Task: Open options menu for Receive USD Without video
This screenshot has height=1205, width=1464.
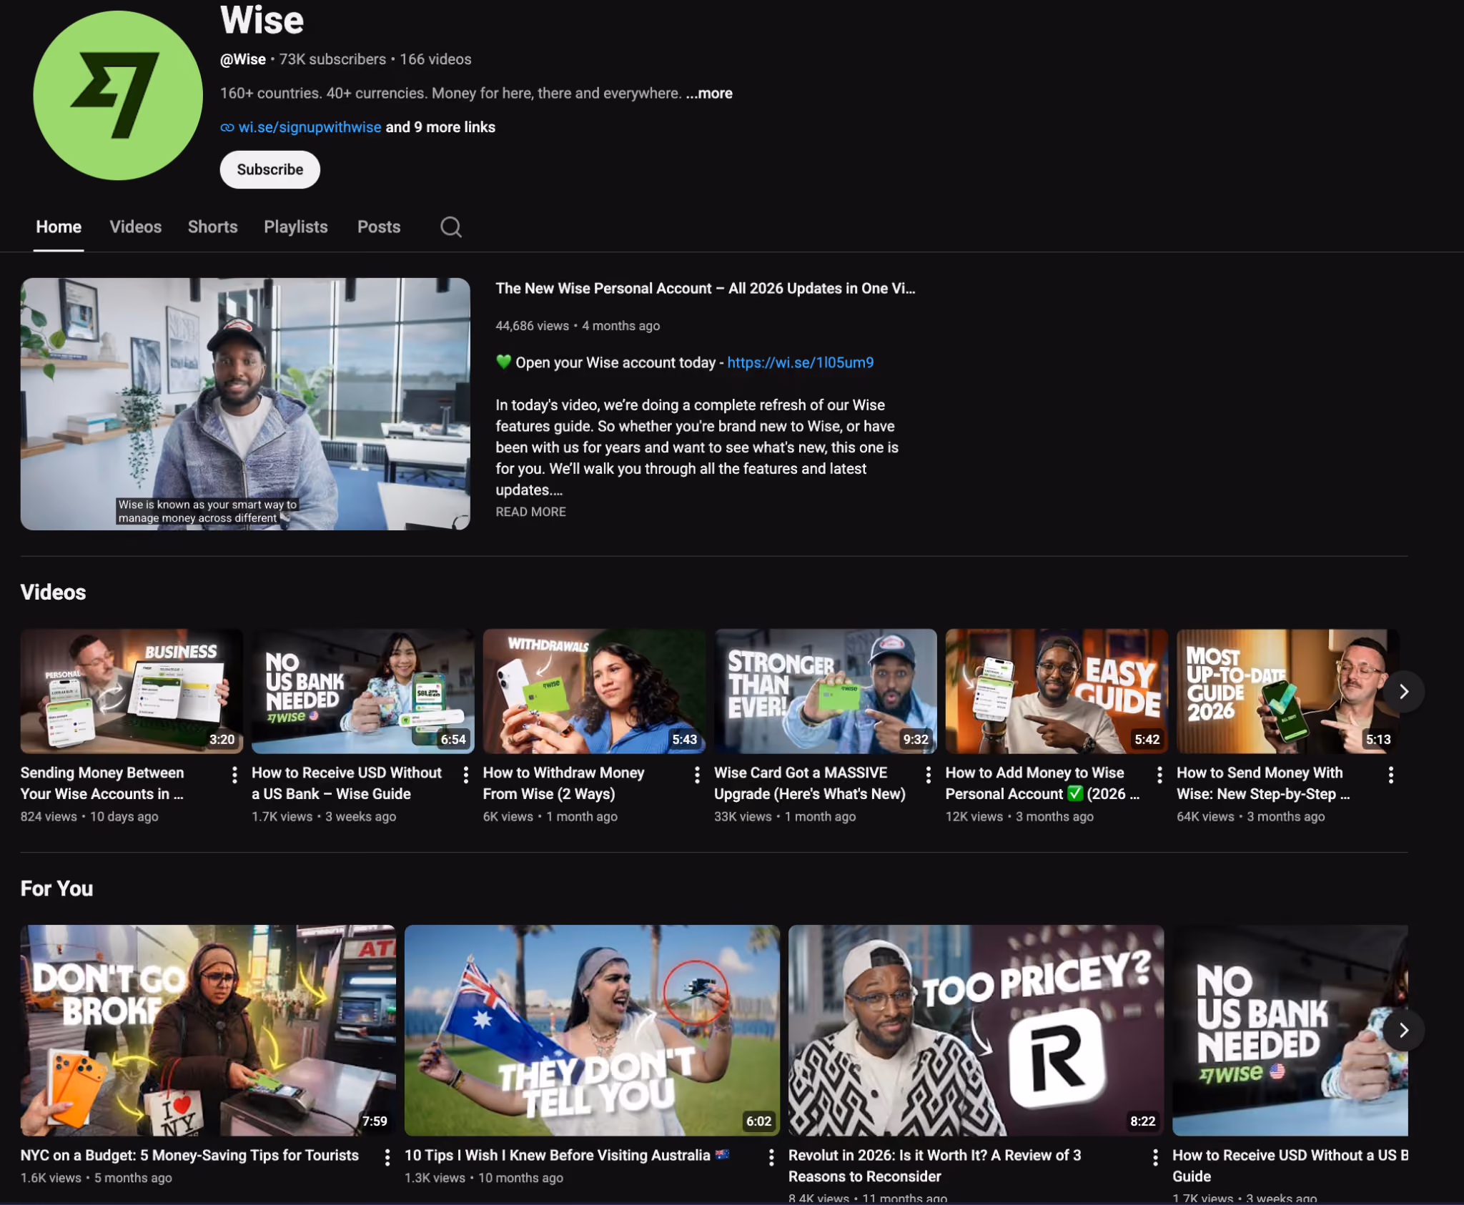Action: point(466,775)
